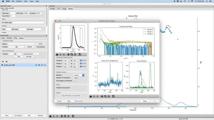The width and height of the screenshot is (214, 120).
Task: Click Range 1 end value field
Action: click(x=75, y=64)
